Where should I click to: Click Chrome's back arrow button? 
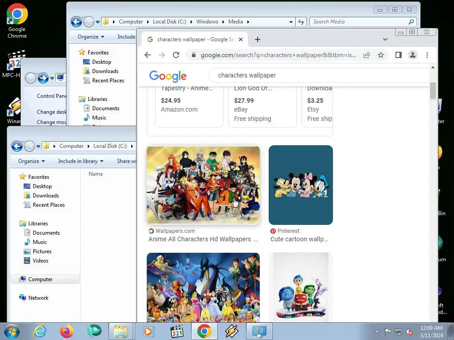[x=148, y=55]
